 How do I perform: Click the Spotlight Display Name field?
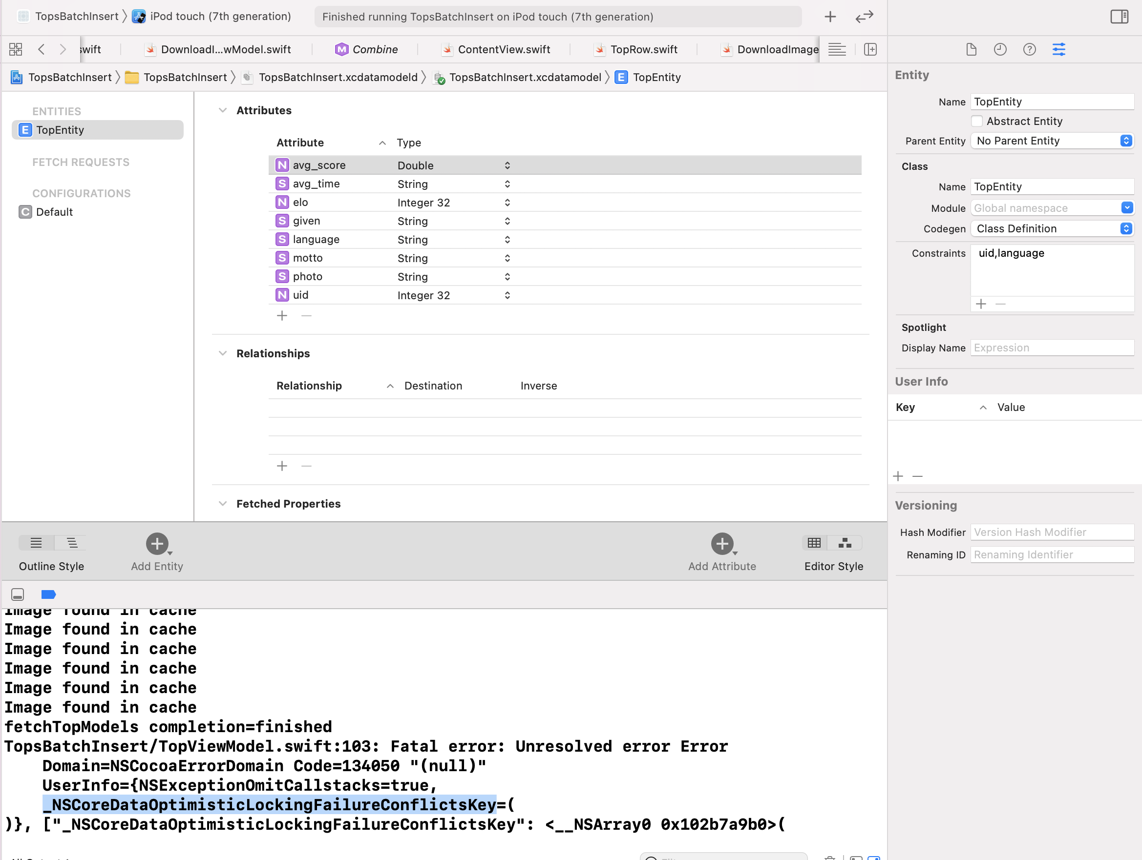(x=1052, y=348)
